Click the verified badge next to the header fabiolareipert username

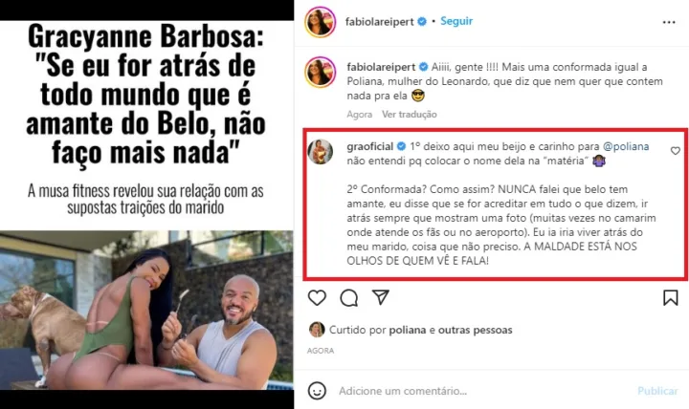[422, 21]
